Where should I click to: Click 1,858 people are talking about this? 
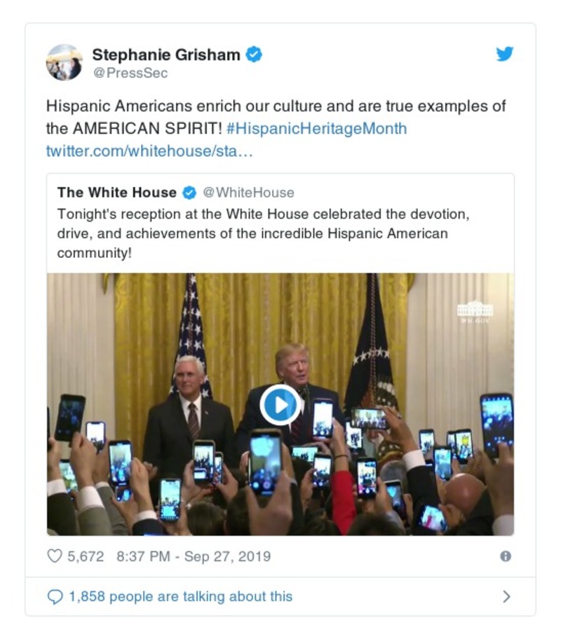pos(180,597)
